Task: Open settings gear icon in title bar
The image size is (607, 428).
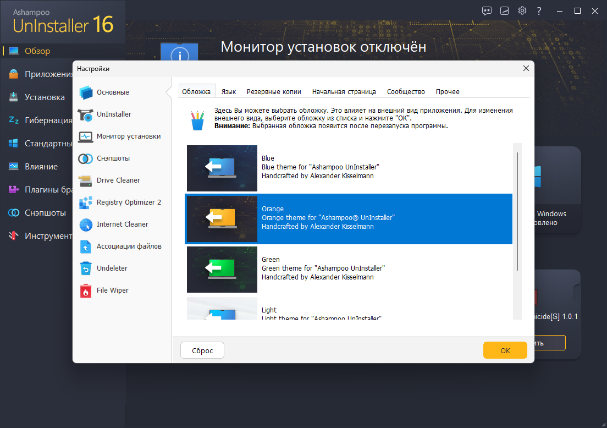Action: (x=522, y=11)
